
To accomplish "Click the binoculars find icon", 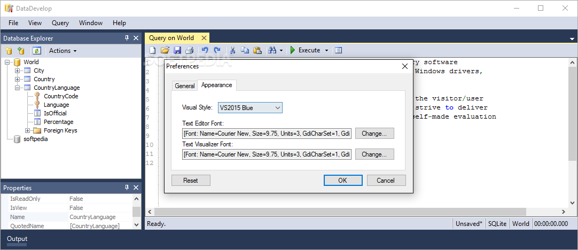I will (272, 50).
